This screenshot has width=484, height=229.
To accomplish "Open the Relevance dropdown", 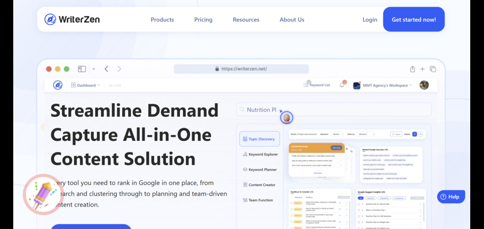I will pos(337,134).
